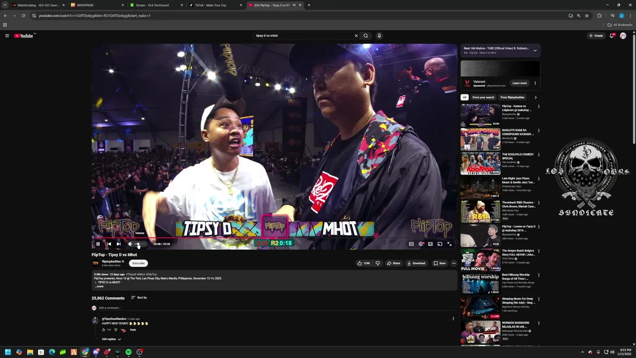Enter full screen mode
This screenshot has width=636, height=358.
(449, 244)
